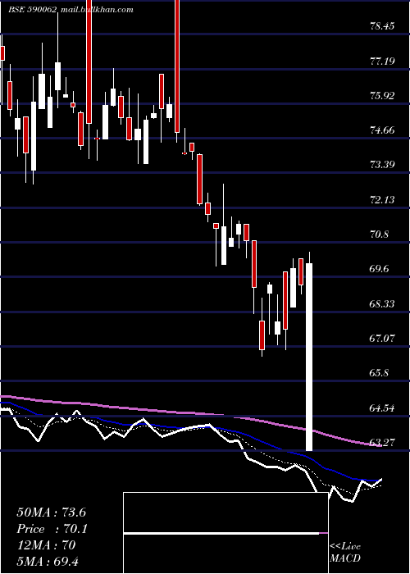The height and width of the screenshot is (574, 410).
Task: Click the 73.39 price axis label
Action: (382, 165)
